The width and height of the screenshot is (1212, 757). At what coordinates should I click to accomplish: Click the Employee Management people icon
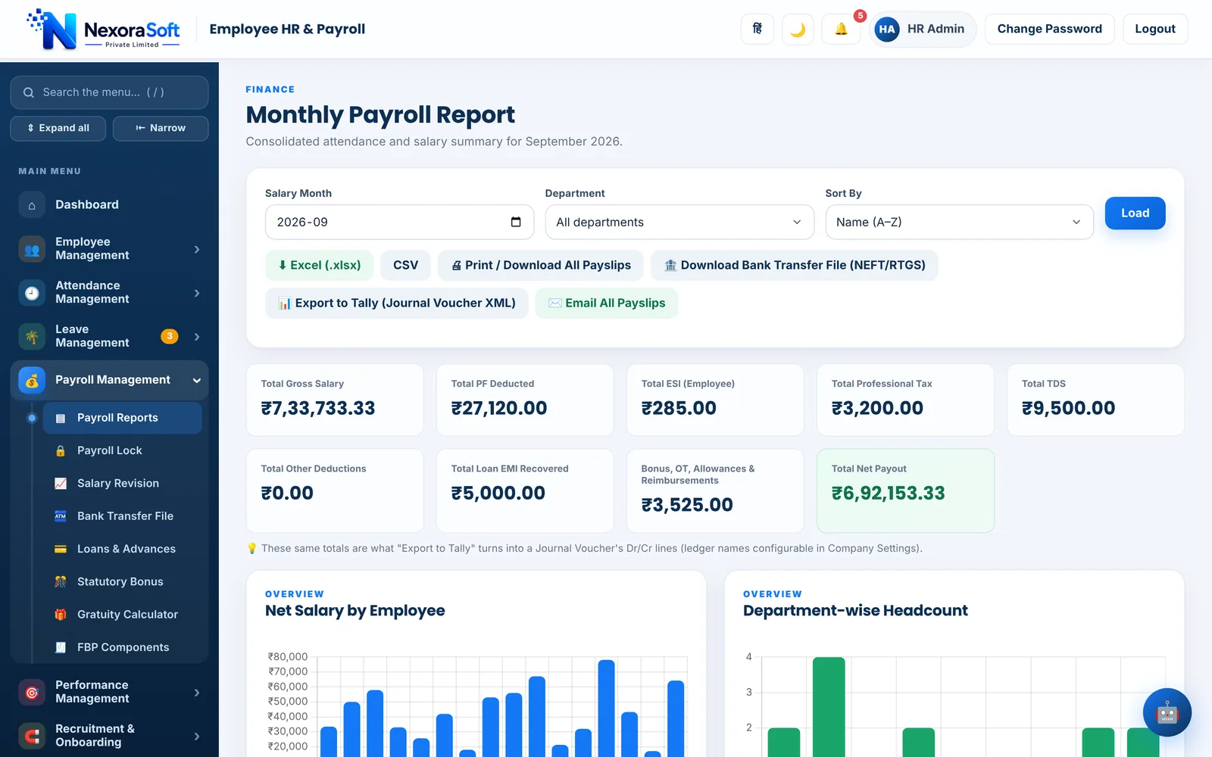tap(32, 249)
